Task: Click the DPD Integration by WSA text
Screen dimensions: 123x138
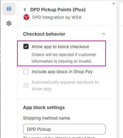Action: [x=57, y=17]
